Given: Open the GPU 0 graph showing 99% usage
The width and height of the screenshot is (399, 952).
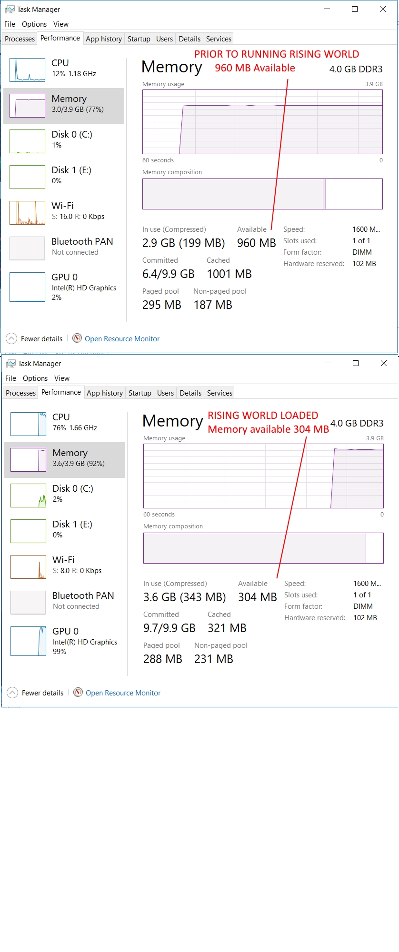Looking at the screenshot, I should pyautogui.click(x=28, y=641).
